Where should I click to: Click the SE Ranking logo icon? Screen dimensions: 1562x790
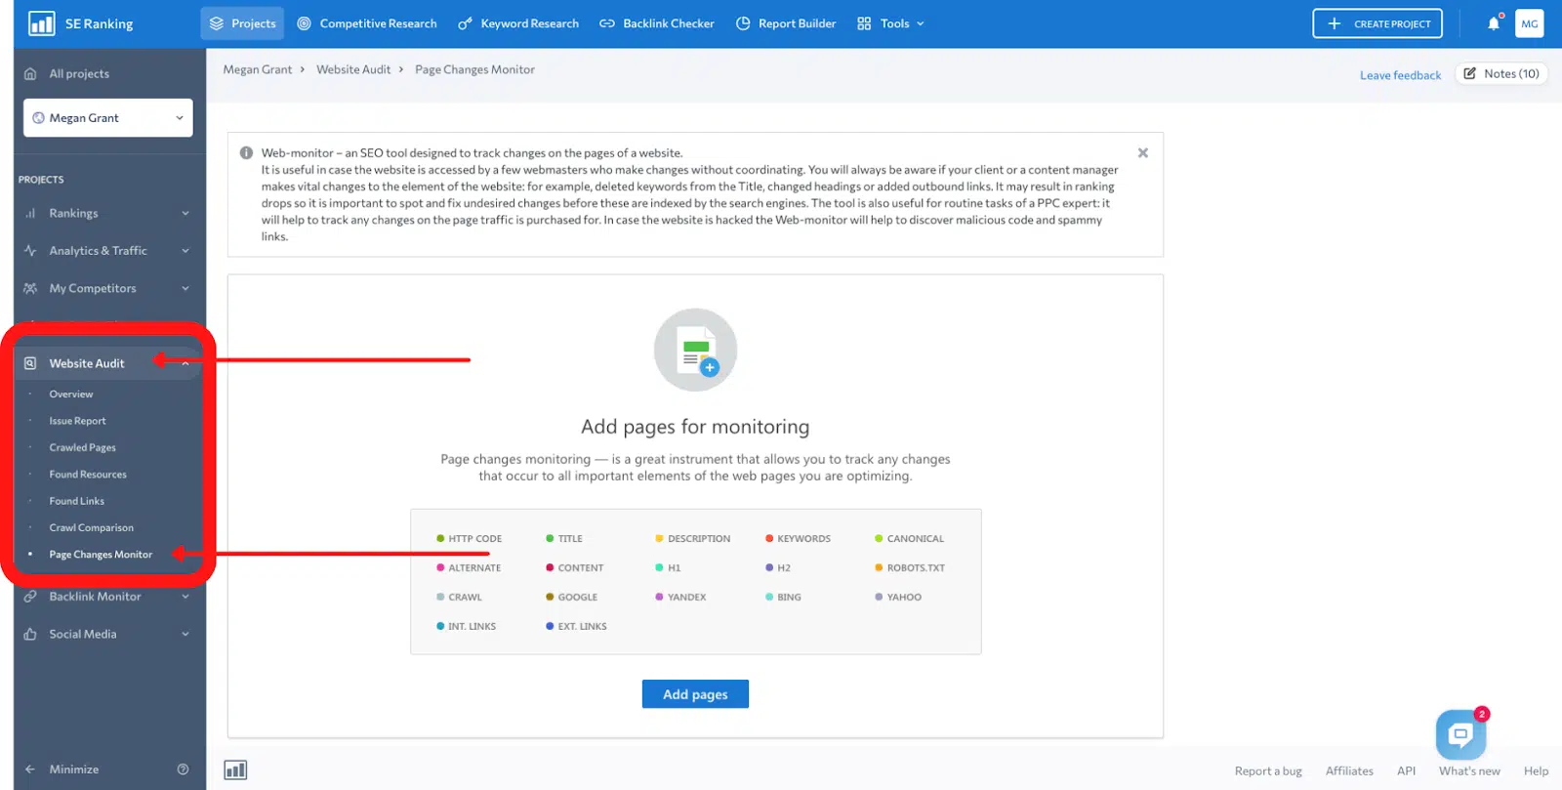tap(42, 23)
